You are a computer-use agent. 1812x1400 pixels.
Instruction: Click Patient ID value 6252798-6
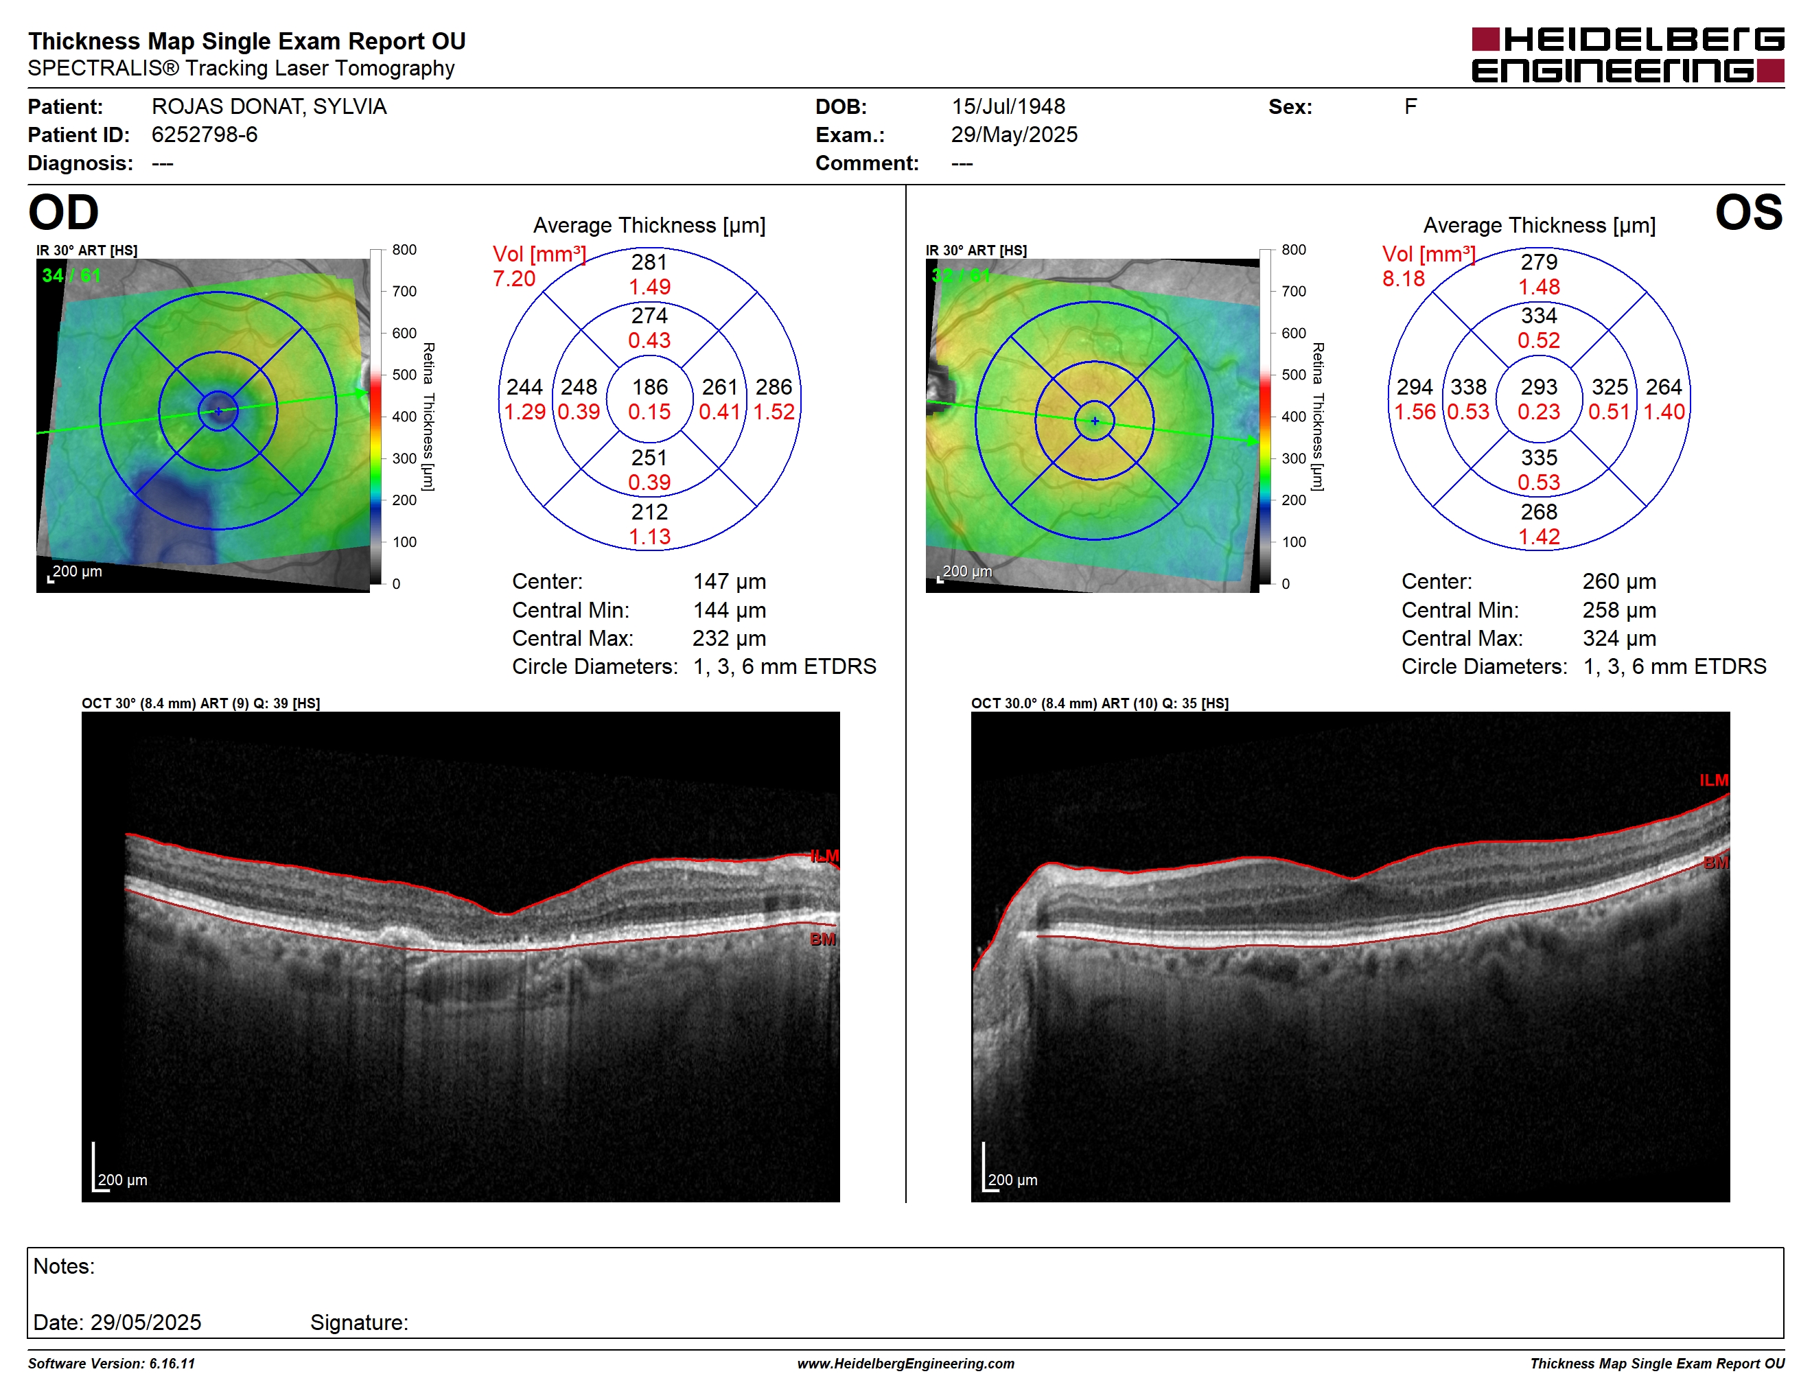point(204,135)
